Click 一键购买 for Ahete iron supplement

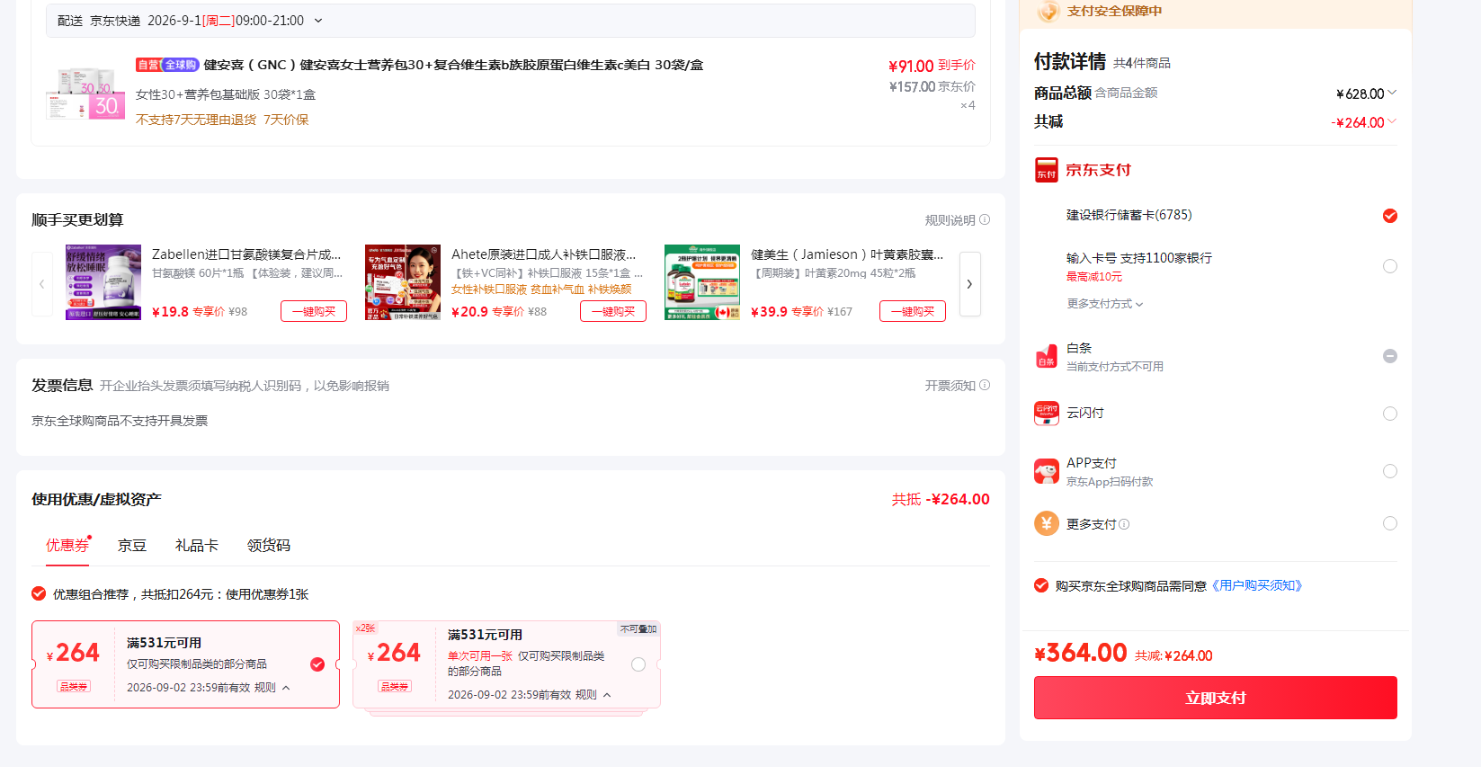[613, 311]
